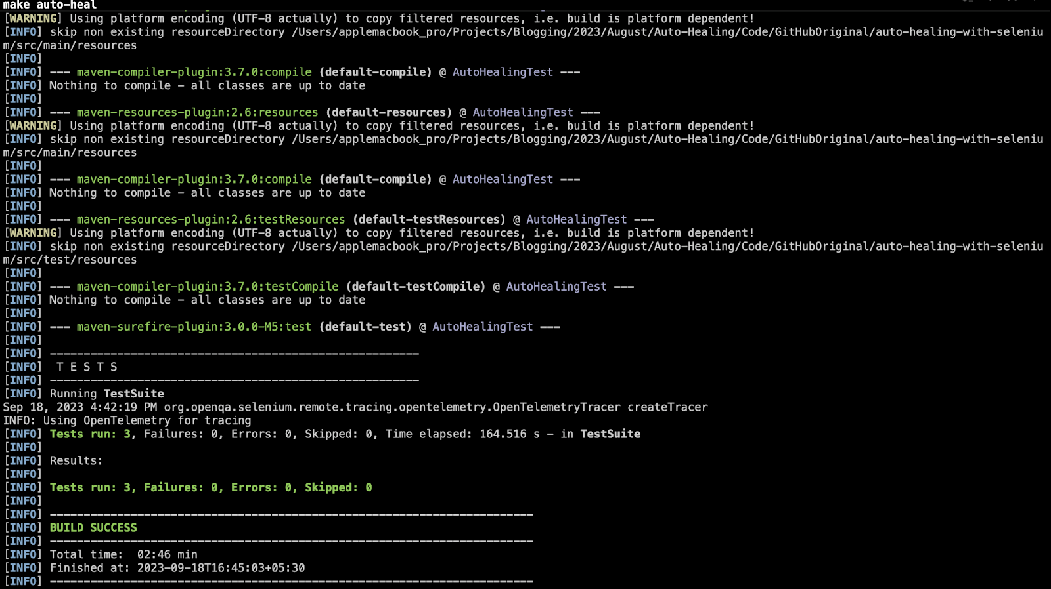
Task: Select "INFO: Using OpenTelemetry for tracing" line
Action: pyautogui.click(x=127, y=420)
